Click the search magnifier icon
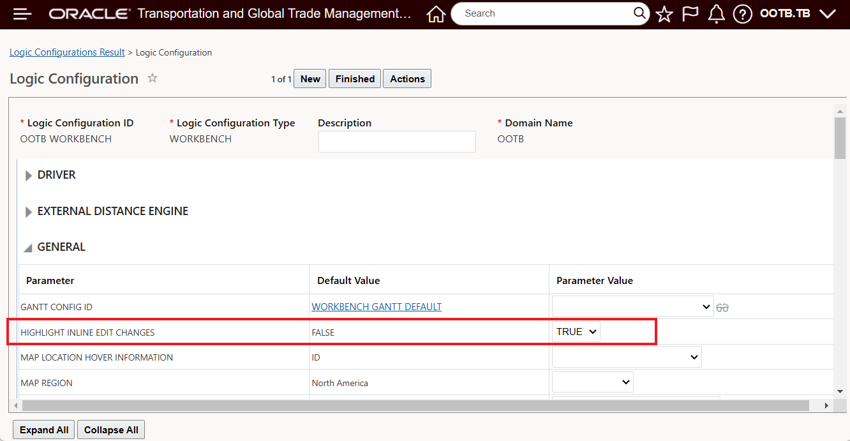 click(x=639, y=13)
